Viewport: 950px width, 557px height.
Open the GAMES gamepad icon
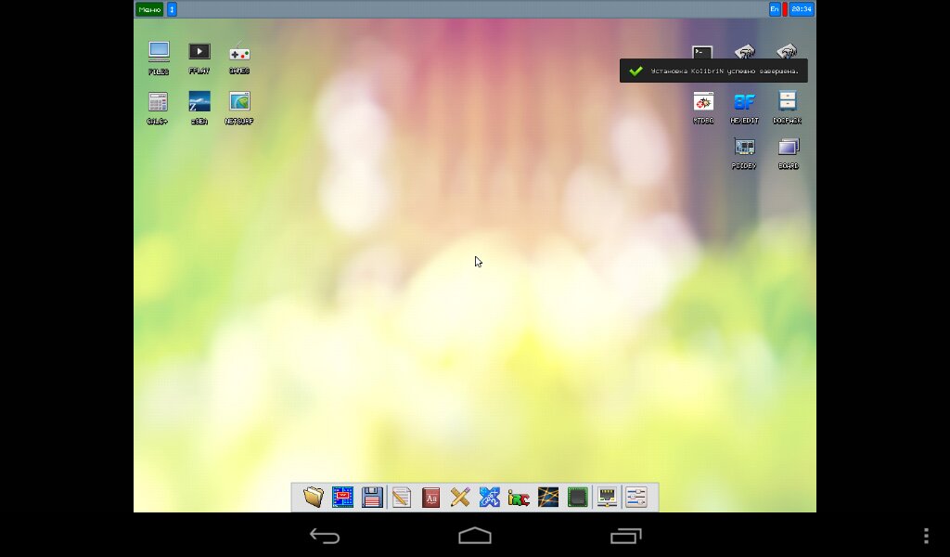[x=239, y=55]
